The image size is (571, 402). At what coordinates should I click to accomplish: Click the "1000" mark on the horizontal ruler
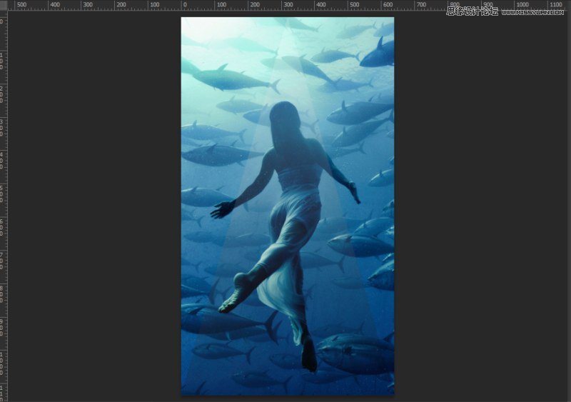pos(522,5)
